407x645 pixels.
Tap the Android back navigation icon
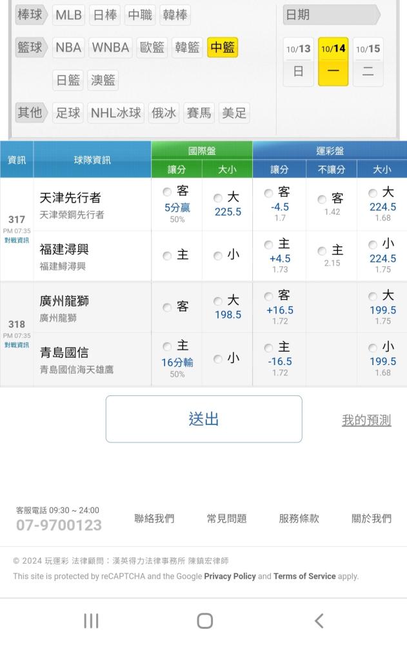coord(319,620)
